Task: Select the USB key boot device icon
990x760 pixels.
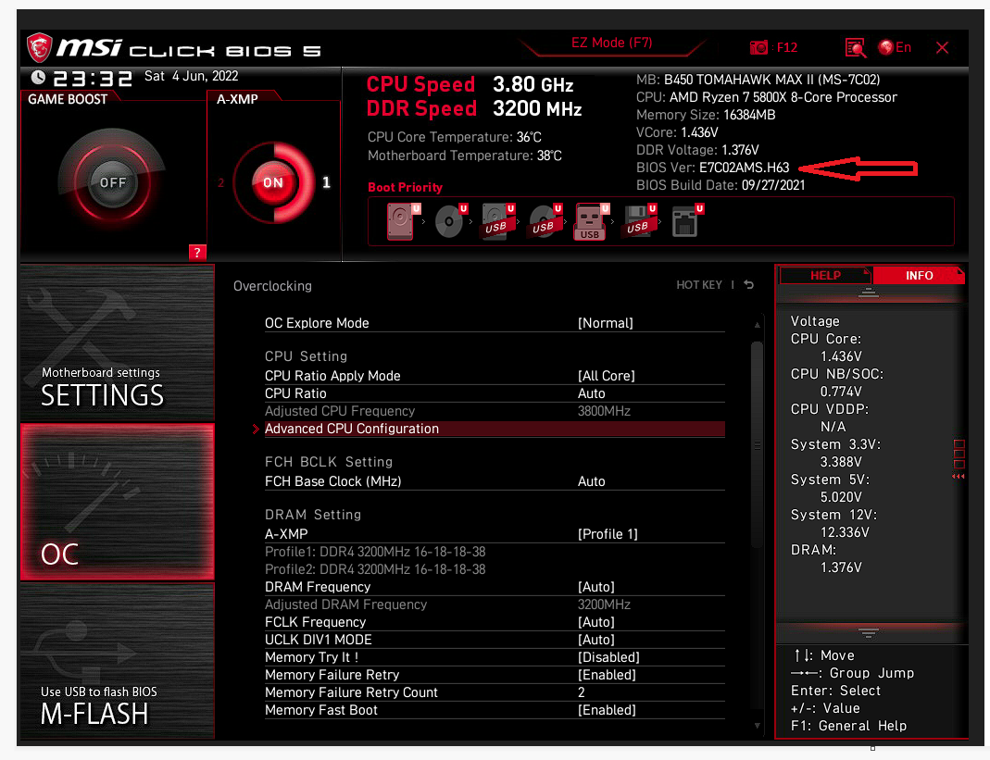Action: click(592, 221)
